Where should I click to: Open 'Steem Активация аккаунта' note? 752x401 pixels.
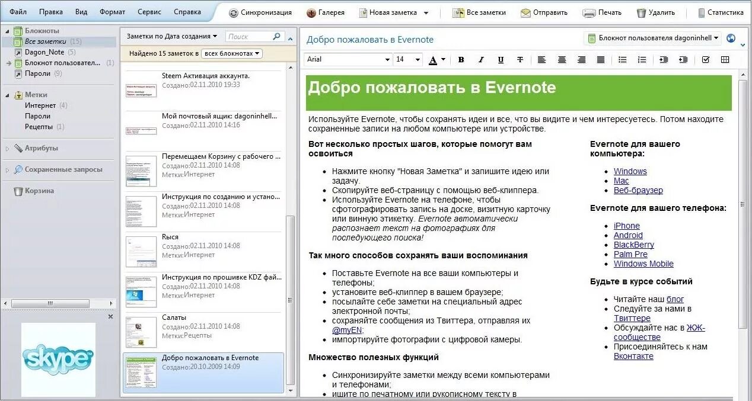pos(203,89)
